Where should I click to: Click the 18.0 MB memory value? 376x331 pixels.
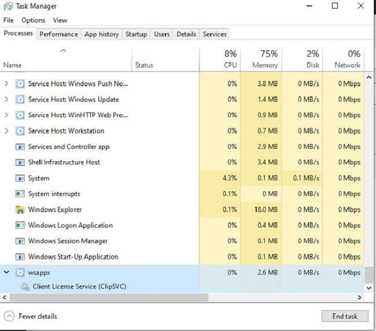tap(266, 210)
